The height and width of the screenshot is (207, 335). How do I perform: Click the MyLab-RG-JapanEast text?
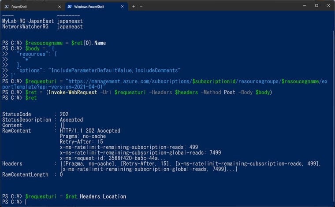tap(28, 21)
